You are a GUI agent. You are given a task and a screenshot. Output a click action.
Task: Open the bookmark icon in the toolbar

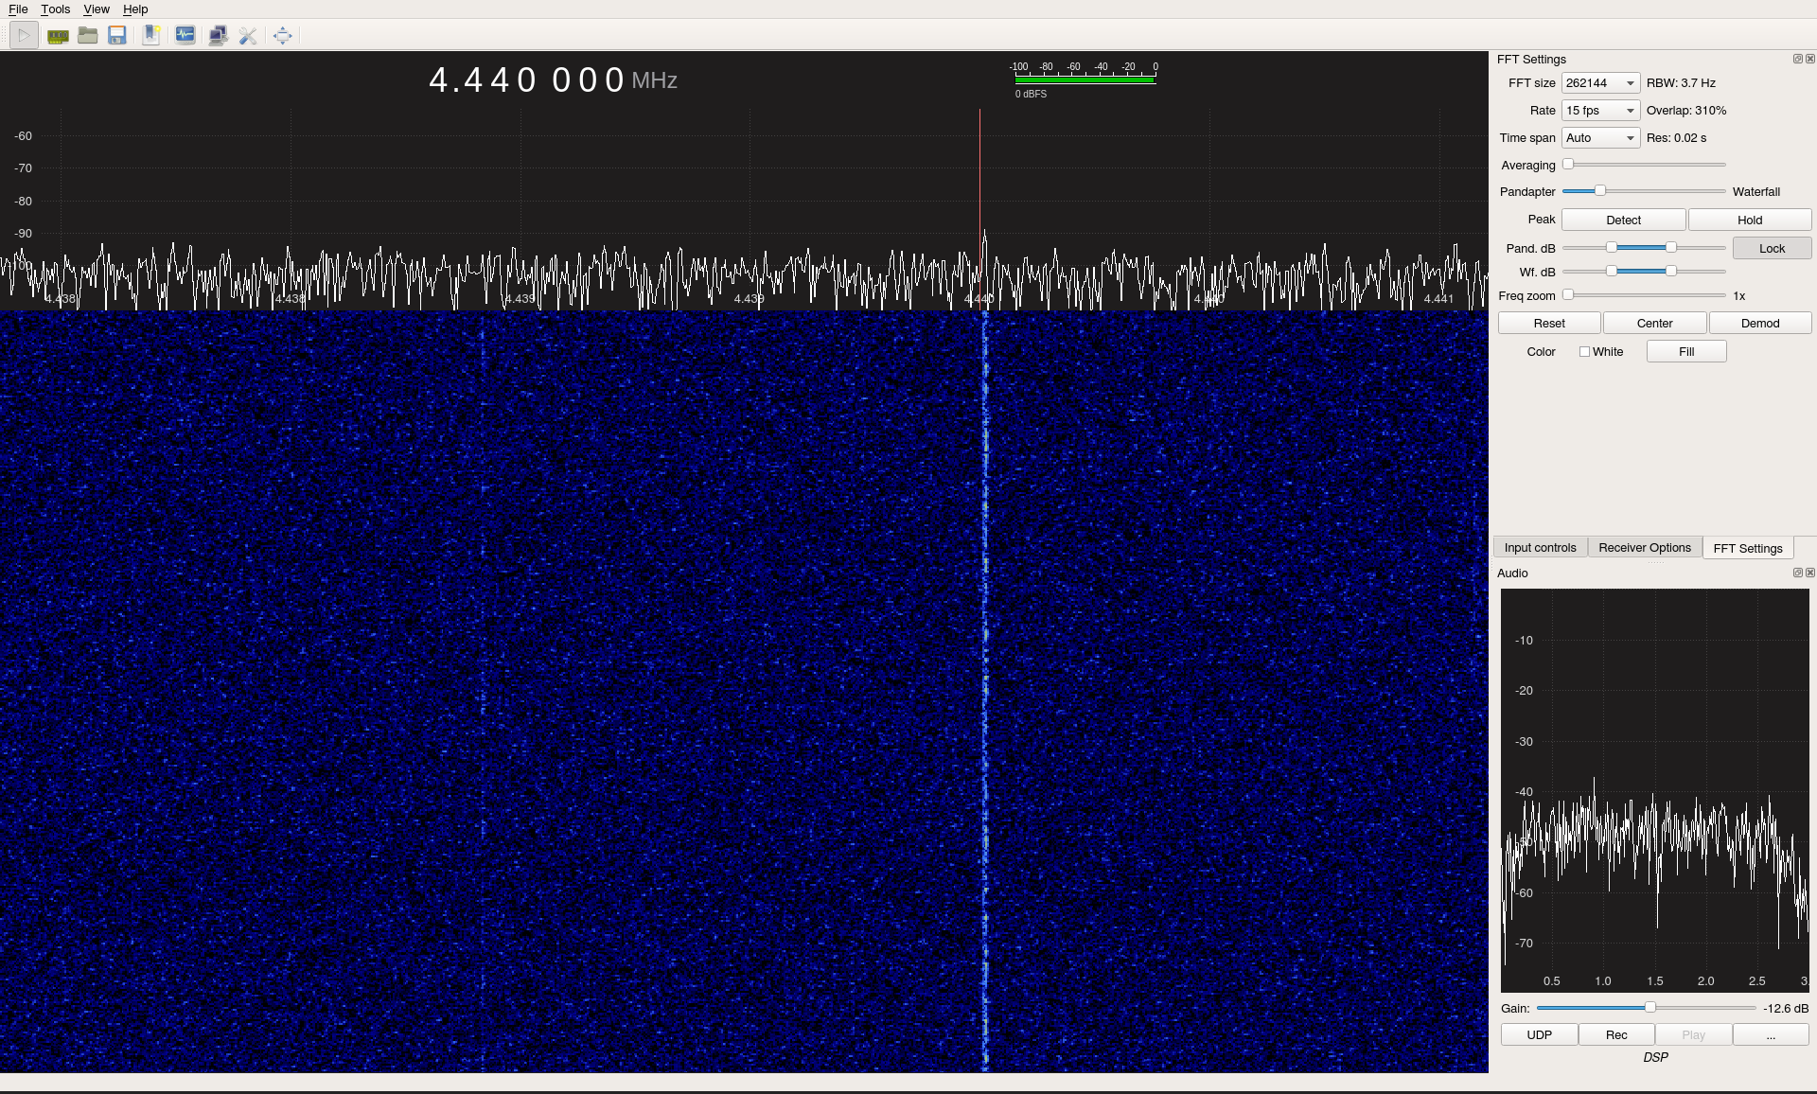151,36
